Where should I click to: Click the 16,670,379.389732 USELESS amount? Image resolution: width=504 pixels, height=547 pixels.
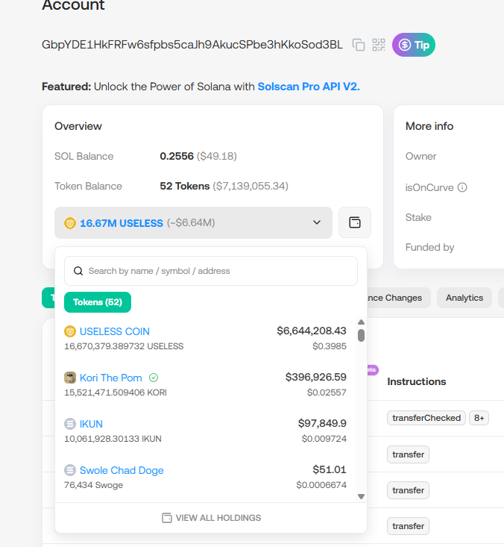124,346
